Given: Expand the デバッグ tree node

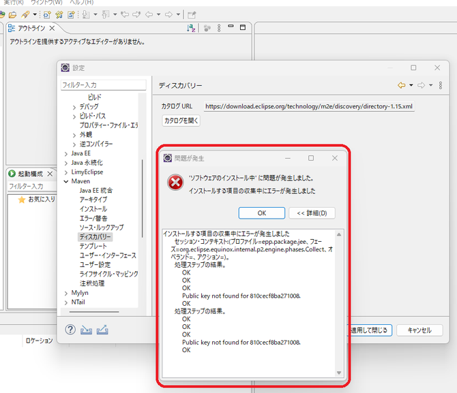Looking at the screenshot, I should click(x=74, y=107).
